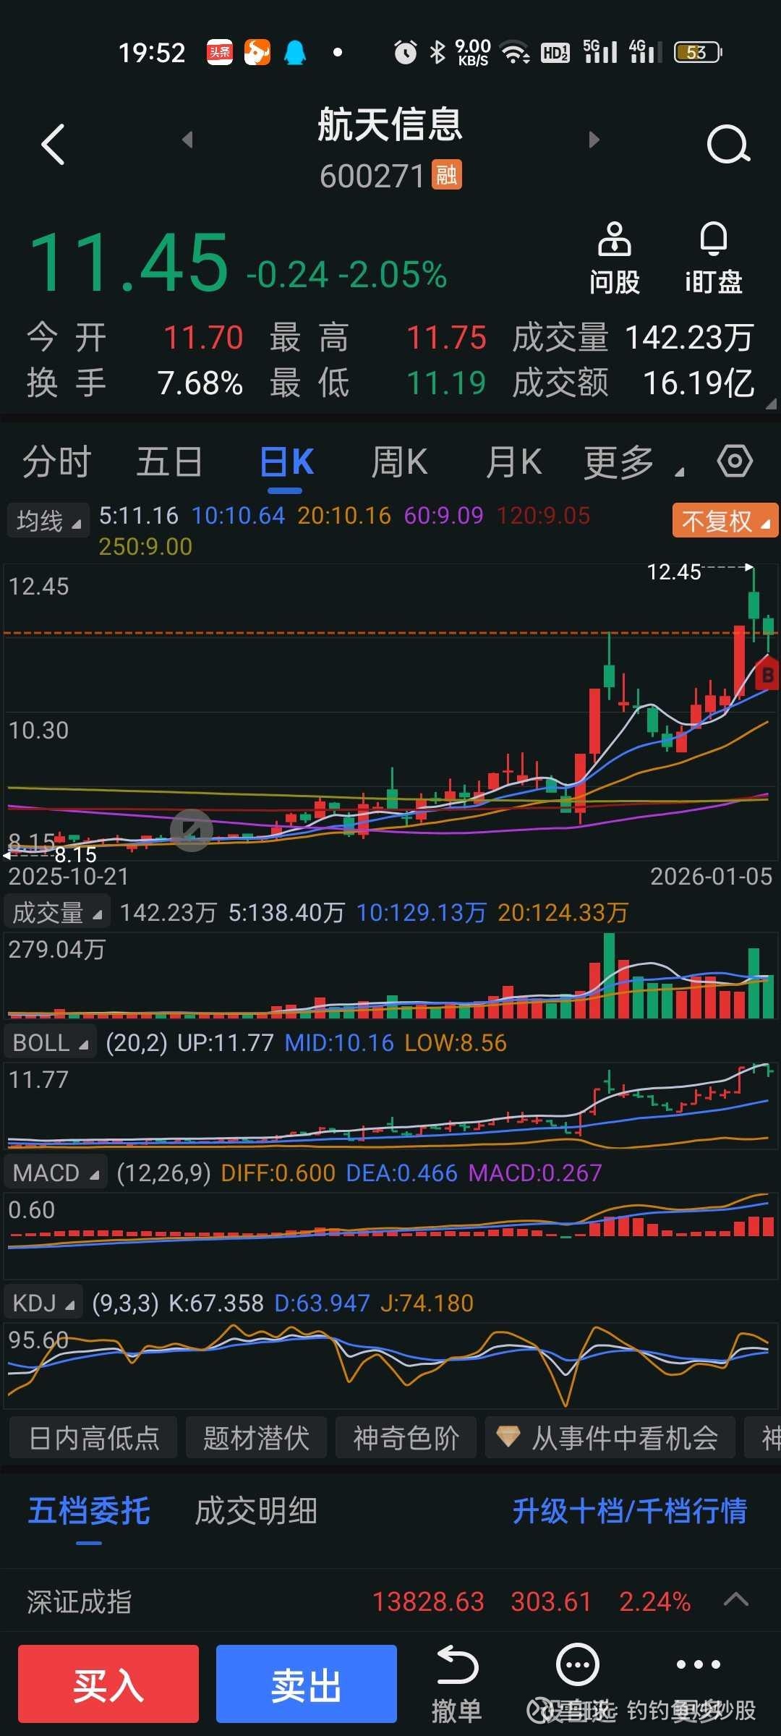Tap the BOLL chart area

[x=390, y=1105]
